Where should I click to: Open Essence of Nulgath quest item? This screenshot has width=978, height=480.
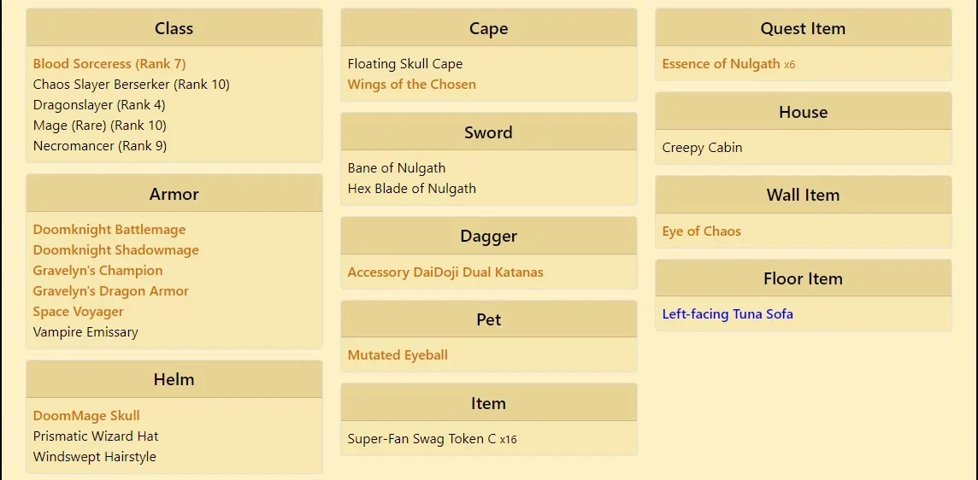721,63
